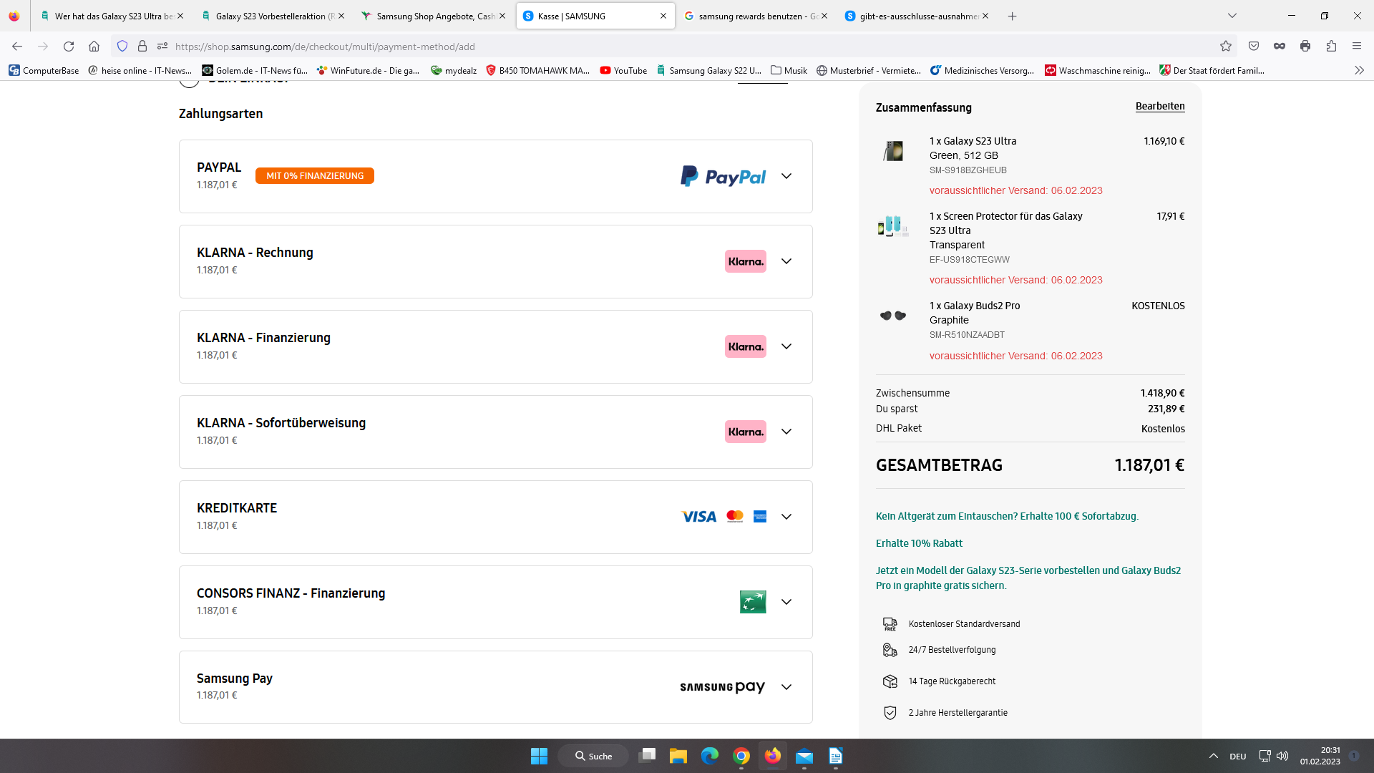Click the Bearbeiten link in summary
This screenshot has width=1374, height=773.
pyautogui.click(x=1159, y=107)
